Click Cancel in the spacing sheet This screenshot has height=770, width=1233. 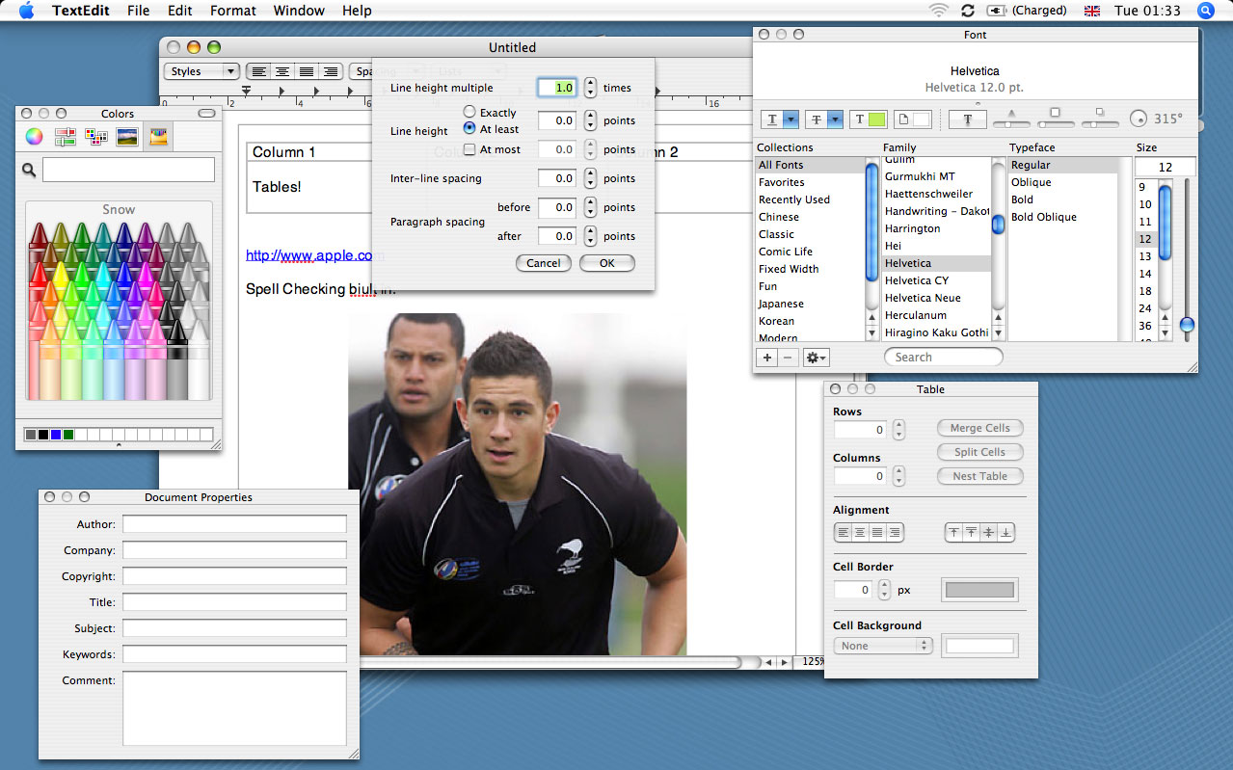point(544,263)
